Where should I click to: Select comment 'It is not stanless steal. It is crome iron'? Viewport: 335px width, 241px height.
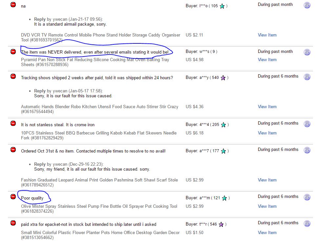point(58,125)
